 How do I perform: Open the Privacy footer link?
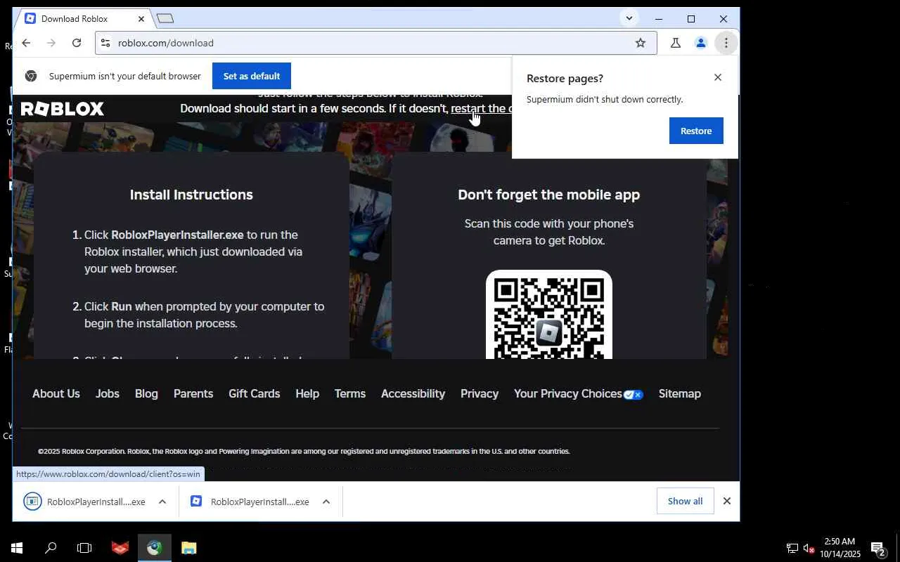coord(480,393)
